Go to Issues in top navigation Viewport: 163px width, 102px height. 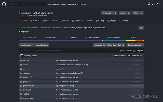pyautogui.click(x=63, y=4)
